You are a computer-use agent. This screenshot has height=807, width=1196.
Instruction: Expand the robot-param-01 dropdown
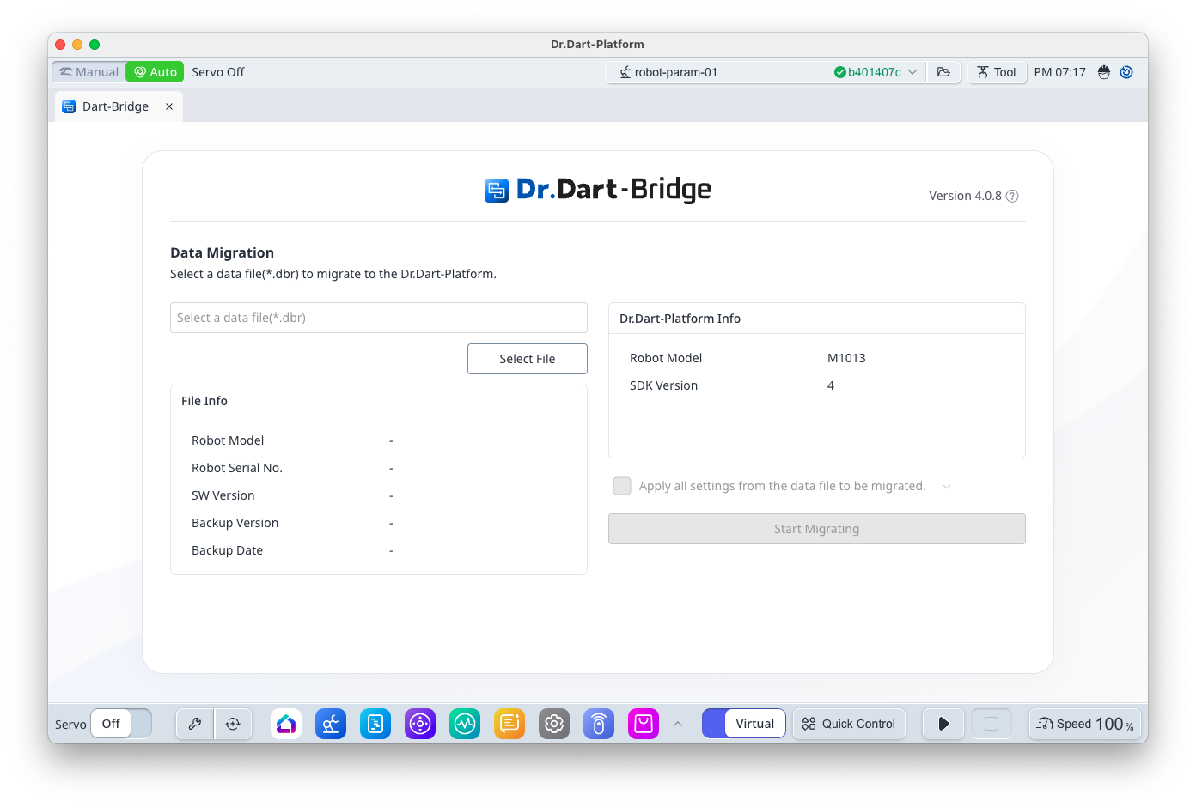pos(912,72)
